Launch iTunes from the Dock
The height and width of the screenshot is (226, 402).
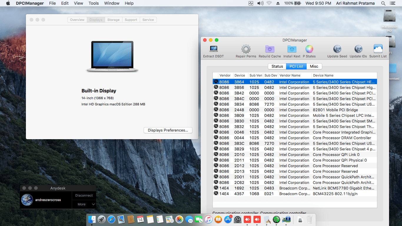click(x=208, y=219)
